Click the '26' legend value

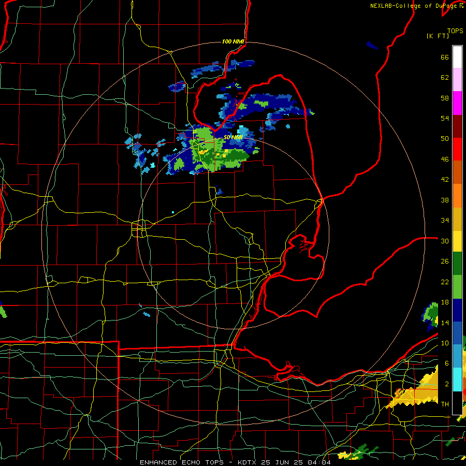(x=445, y=261)
